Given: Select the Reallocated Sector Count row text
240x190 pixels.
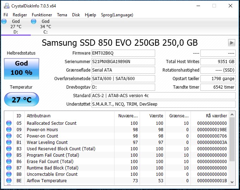Looking at the screenshot, I should [x=52, y=123].
